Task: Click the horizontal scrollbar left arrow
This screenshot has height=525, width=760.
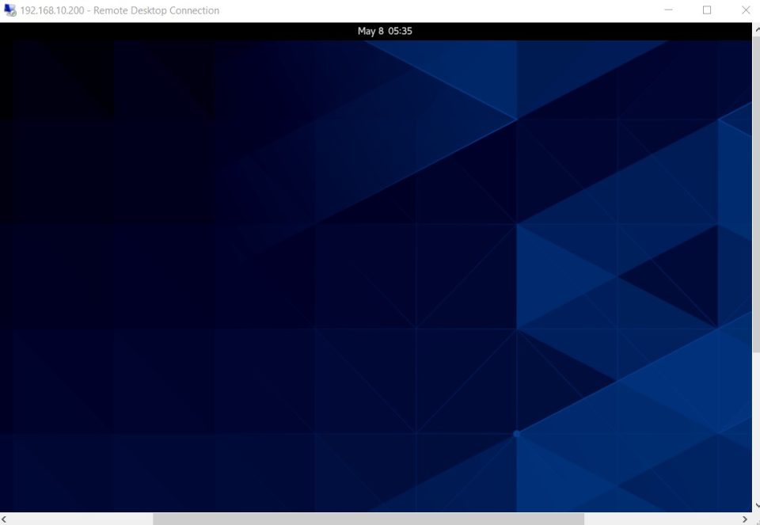Action: tap(4, 519)
